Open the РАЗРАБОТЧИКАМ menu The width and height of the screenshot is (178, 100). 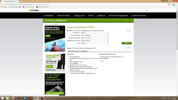64,16
